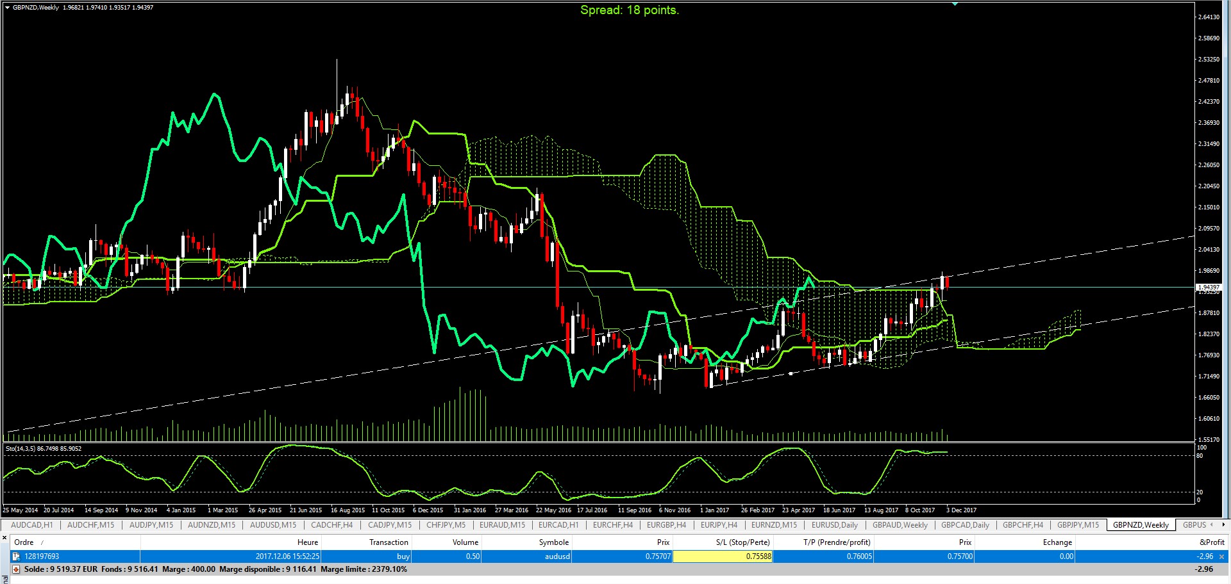Click the chart shift triangle marker at top
The image size is (1231, 584).
[955, 4]
